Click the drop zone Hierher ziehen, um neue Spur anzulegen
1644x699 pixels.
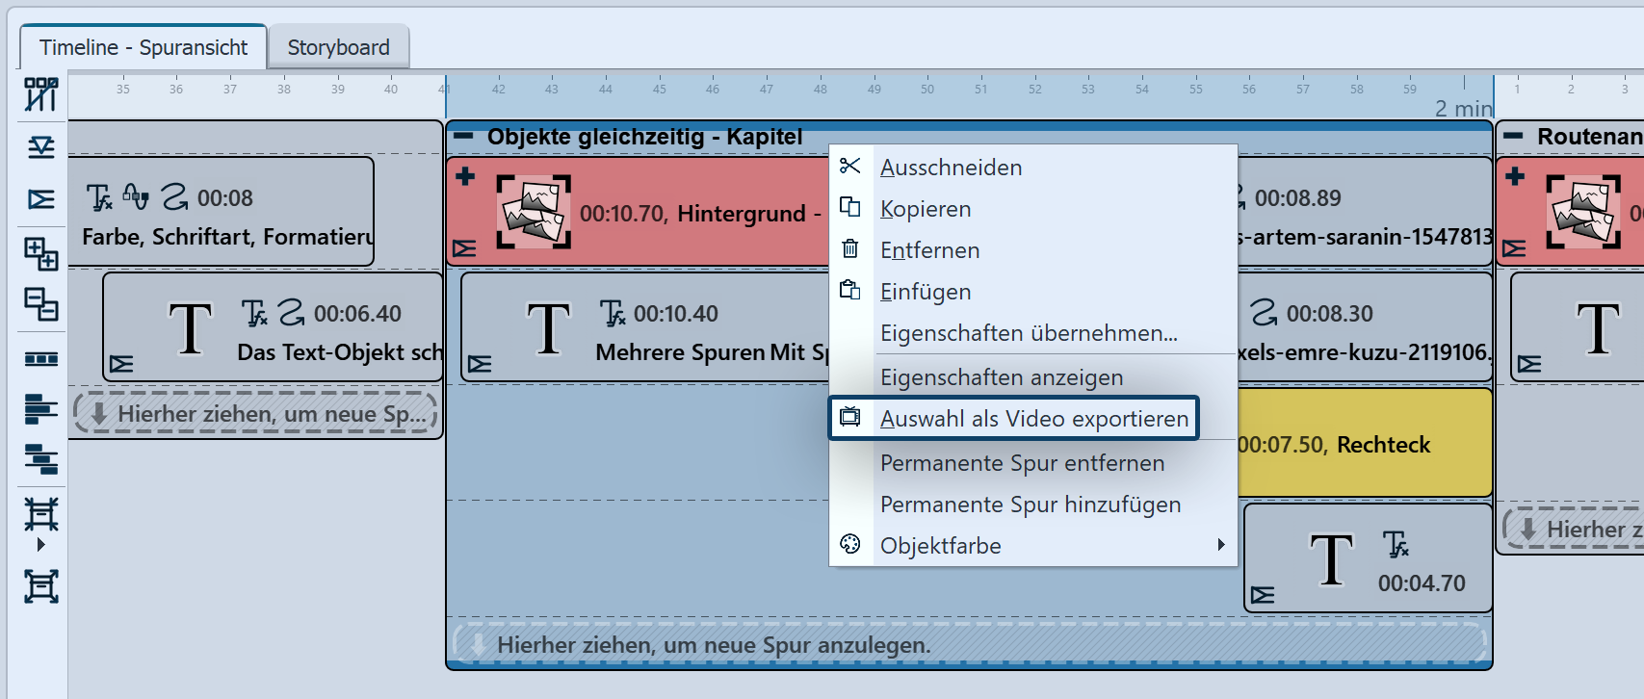pyautogui.click(x=970, y=644)
